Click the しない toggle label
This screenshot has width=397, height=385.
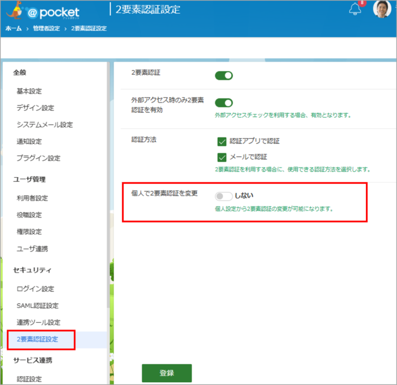coord(244,196)
